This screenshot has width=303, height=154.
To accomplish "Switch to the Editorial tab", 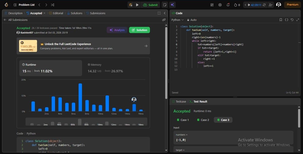I will pos(56,13).
